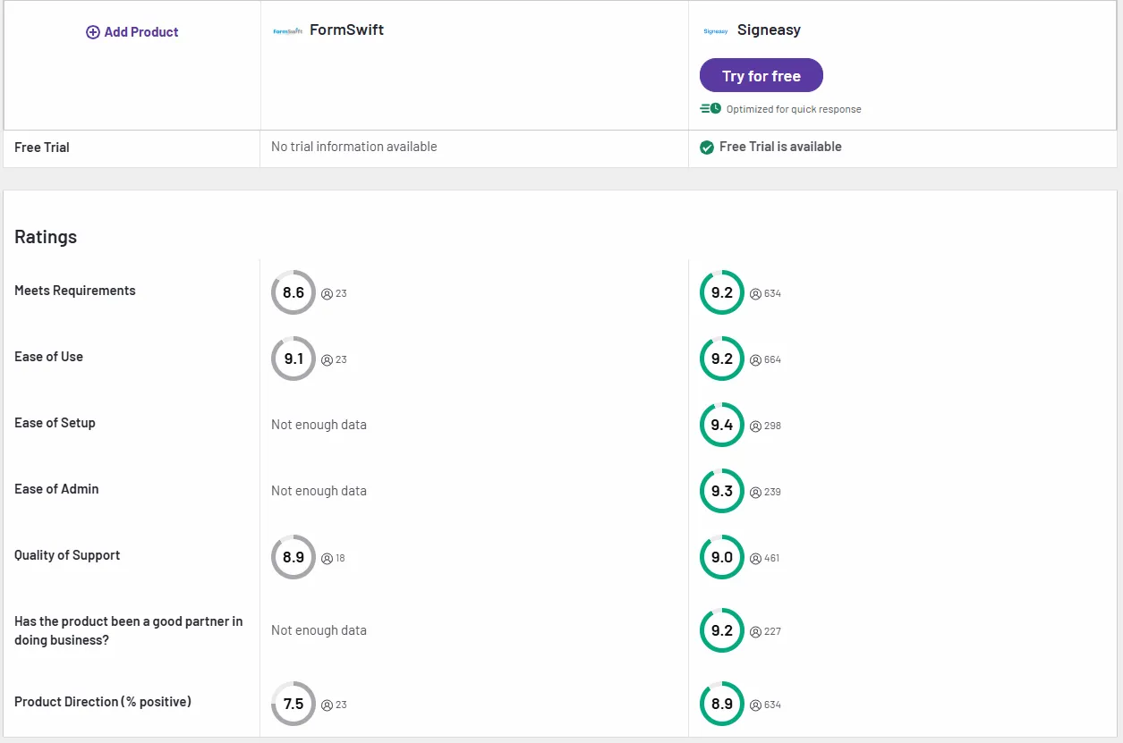The width and height of the screenshot is (1123, 743).
Task: Click reviewer icon beside FormSwift Product Direction 23
Action: 327,705
